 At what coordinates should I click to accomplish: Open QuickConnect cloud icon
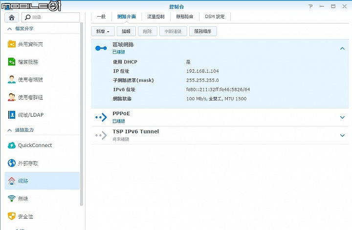coord(12,145)
